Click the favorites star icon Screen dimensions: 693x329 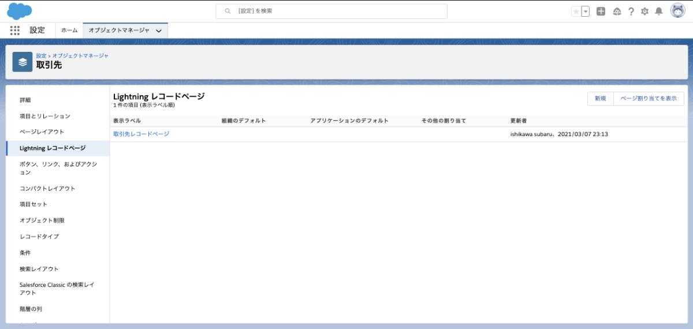(576, 12)
